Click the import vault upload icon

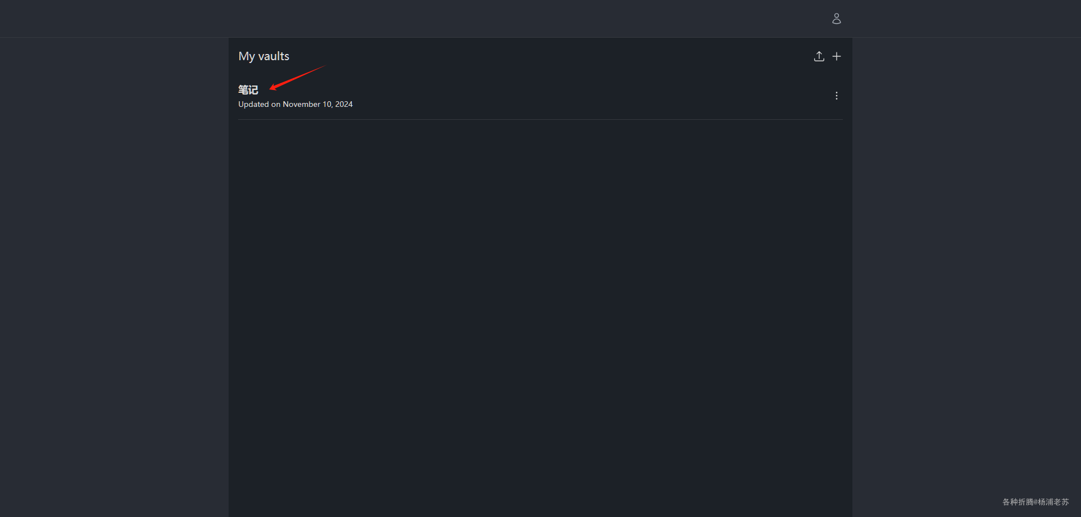tap(819, 56)
